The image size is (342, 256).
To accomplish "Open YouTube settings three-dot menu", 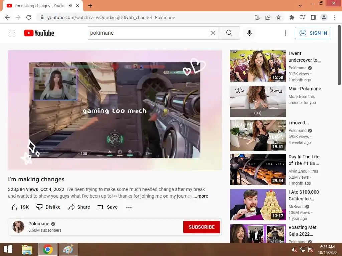I will click(x=286, y=33).
